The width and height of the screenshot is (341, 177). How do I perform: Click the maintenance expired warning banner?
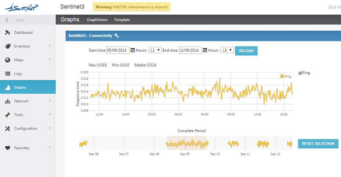(x=131, y=7)
